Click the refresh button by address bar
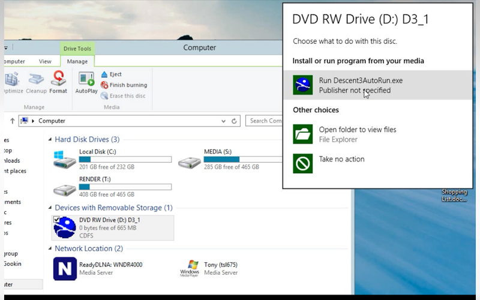Image resolution: width=480 pixels, height=300 pixels. pyautogui.click(x=234, y=121)
